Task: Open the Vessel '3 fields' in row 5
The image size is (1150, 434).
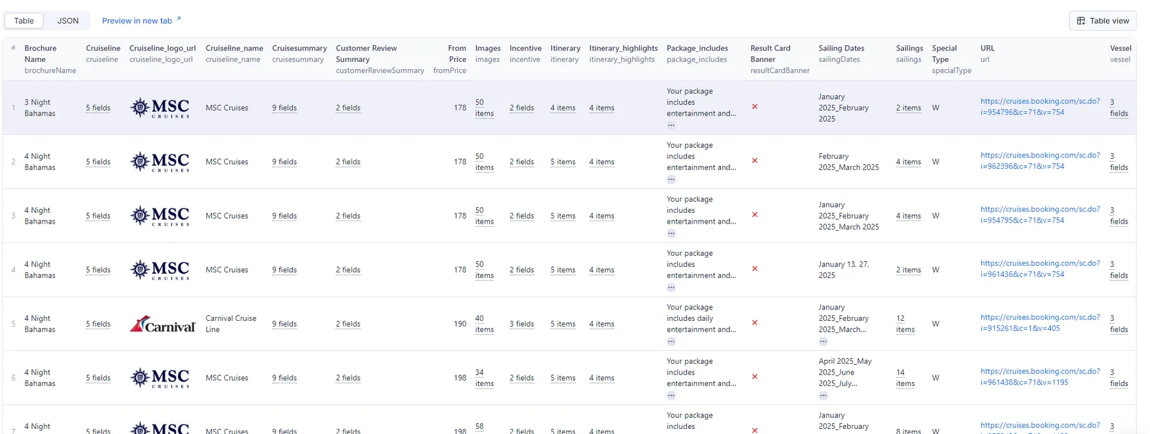Action: [x=1119, y=324]
